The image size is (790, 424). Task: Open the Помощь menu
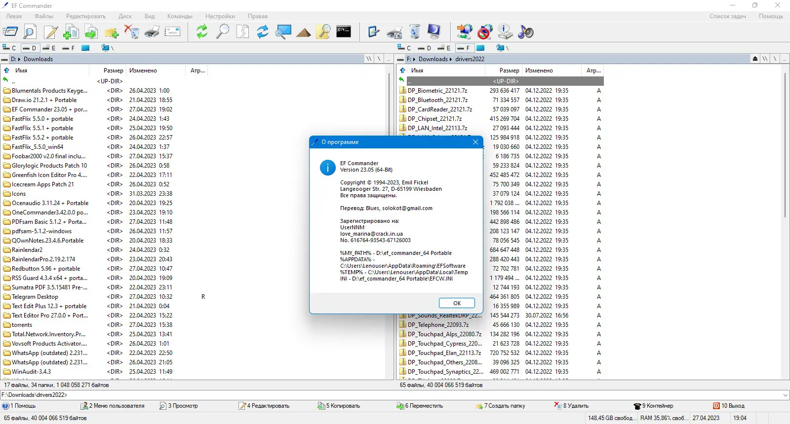pos(771,16)
